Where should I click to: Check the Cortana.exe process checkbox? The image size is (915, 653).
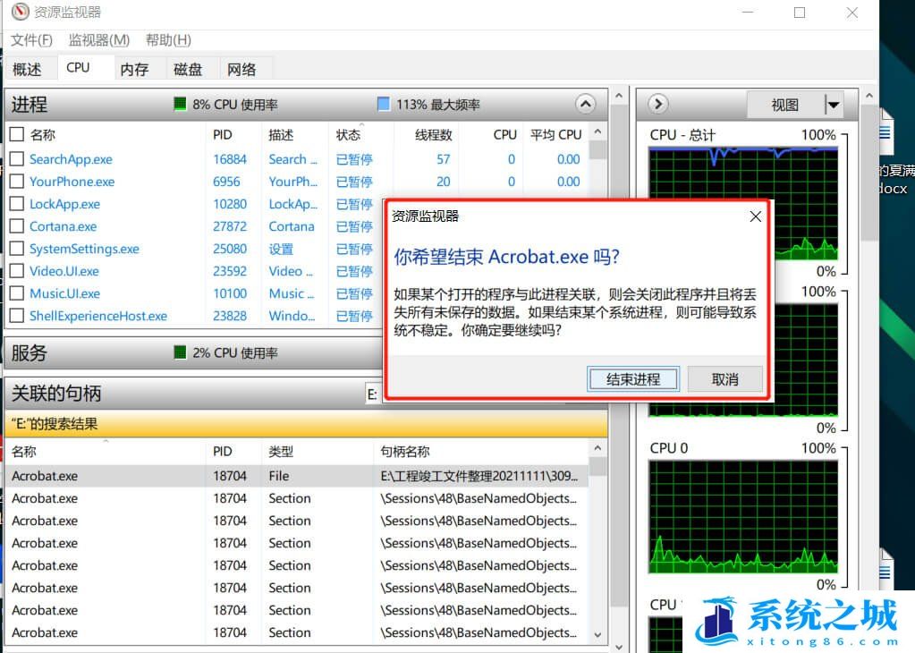coord(17,226)
